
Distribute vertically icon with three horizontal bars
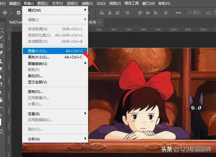(127, 13)
